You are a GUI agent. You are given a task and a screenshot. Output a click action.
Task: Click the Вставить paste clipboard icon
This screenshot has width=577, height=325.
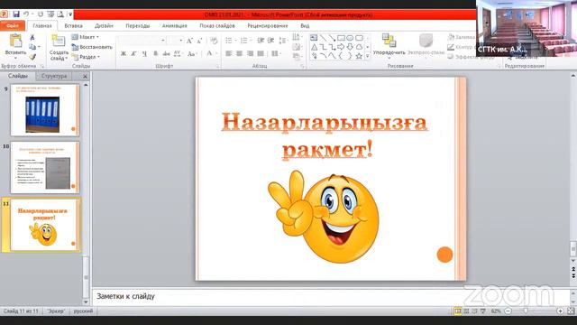[x=16, y=41]
